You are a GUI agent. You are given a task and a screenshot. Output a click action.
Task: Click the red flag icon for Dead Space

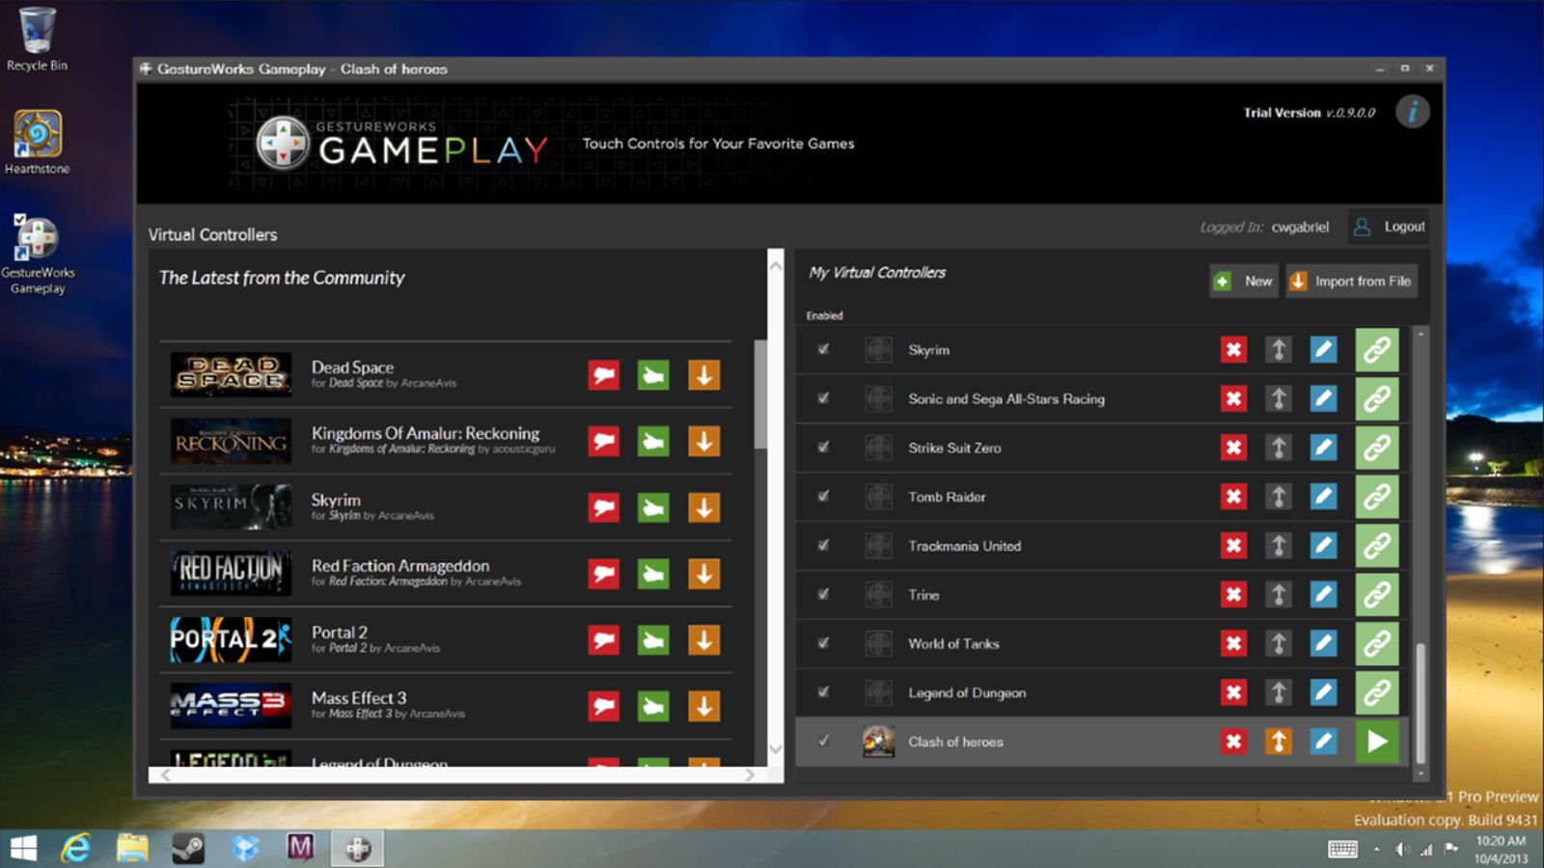(x=604, y=375)
